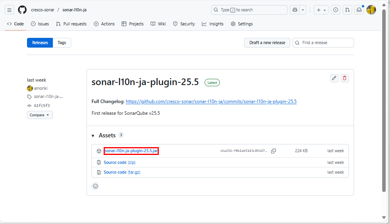Copy the sha256 checksum to clipboard

[x=273, y=151]
